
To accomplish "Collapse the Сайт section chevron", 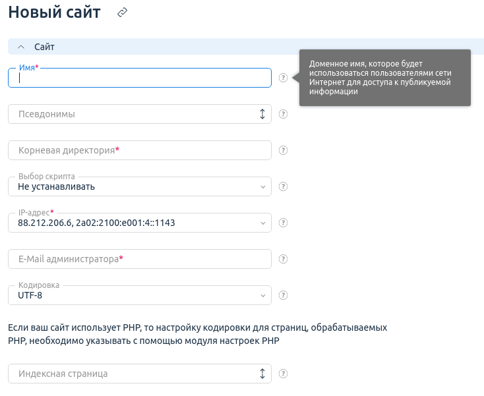I will point(21,47).
